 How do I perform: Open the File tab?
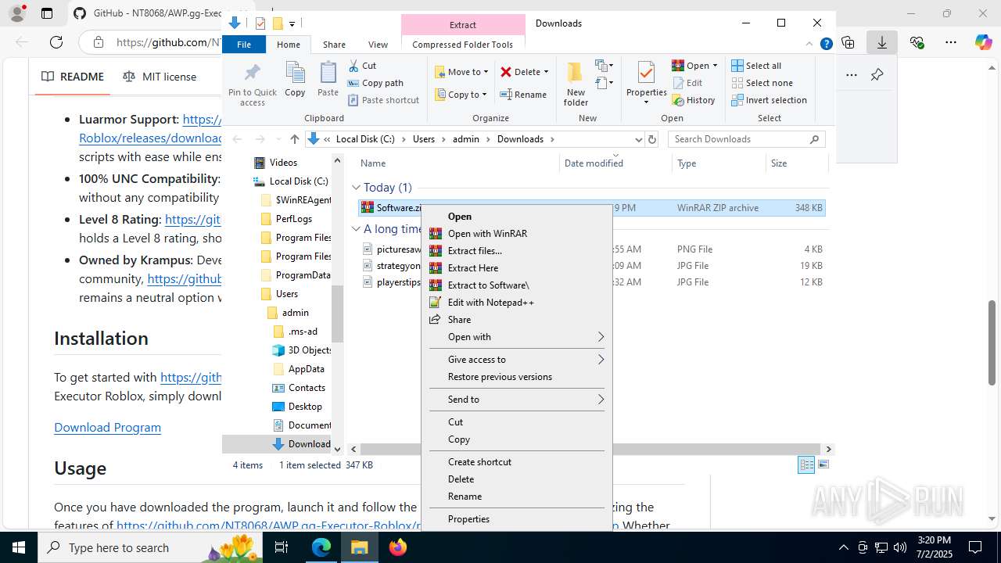(244, 45)
